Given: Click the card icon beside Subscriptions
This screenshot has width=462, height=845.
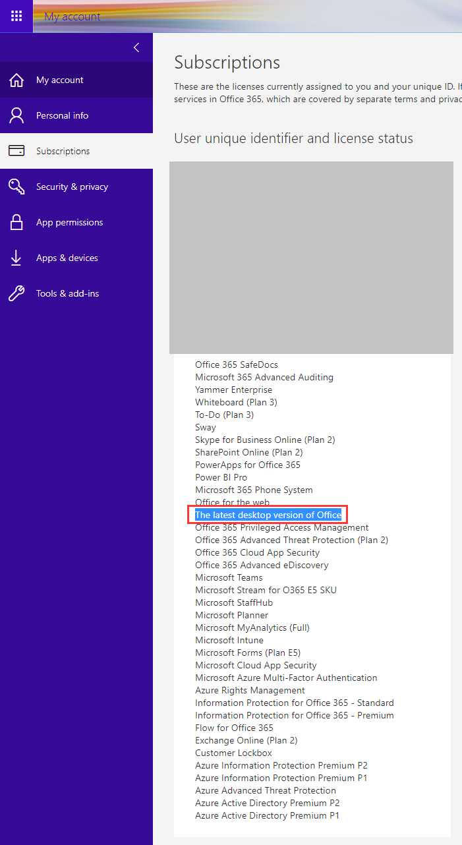Looking at the screenshot, I should (16, 151).
